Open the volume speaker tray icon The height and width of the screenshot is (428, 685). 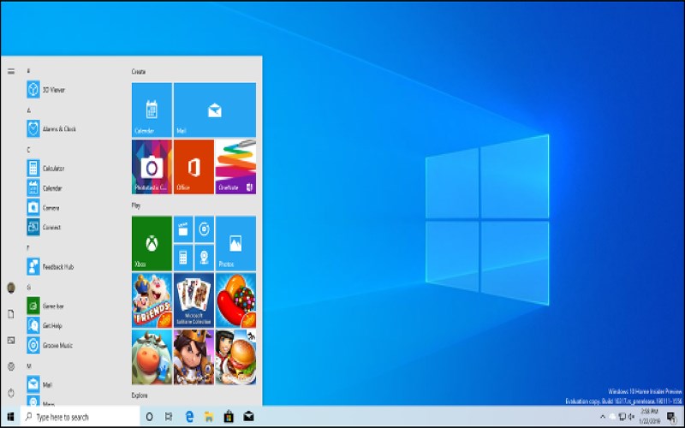tap(631, 417)
